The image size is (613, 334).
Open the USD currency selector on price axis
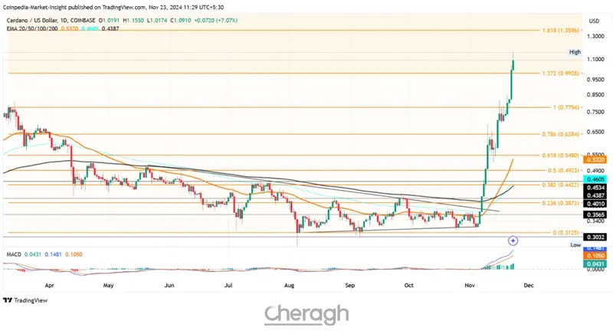pyautogui.click(x=594, y=21)
